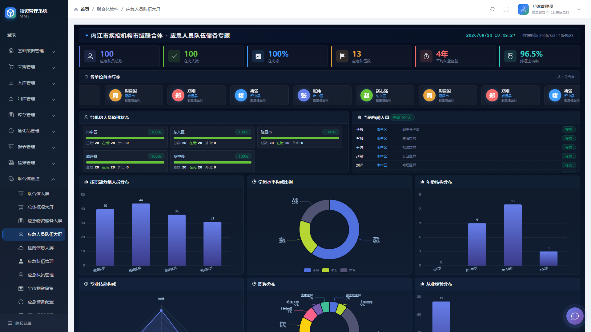Click the 威远县 duty status card
Image resolution: width=591 pixels, height=332 pixels.
coord(125,161)
